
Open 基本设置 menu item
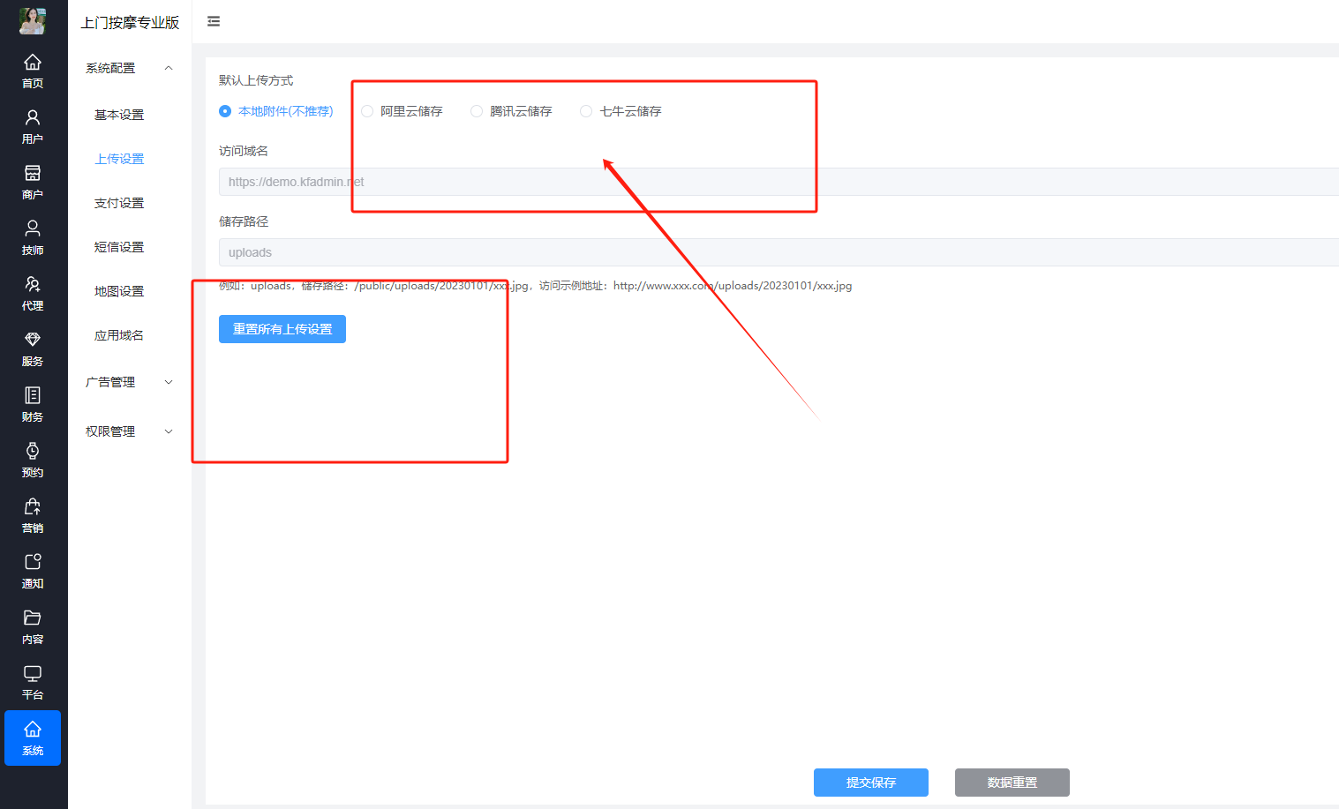[119, 115]
